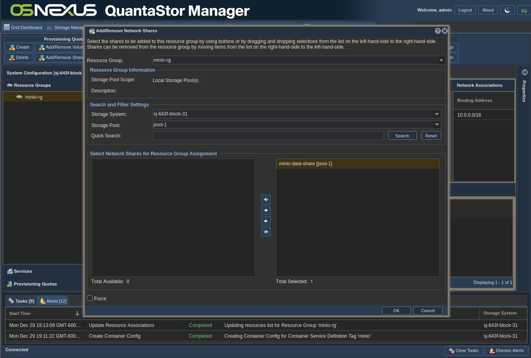Screen dimensions: 531x358
Task: Open the Resource Group dropdown
Action: coord(441,61)
